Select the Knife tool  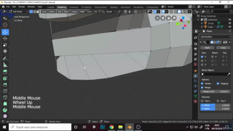[5, 98]
